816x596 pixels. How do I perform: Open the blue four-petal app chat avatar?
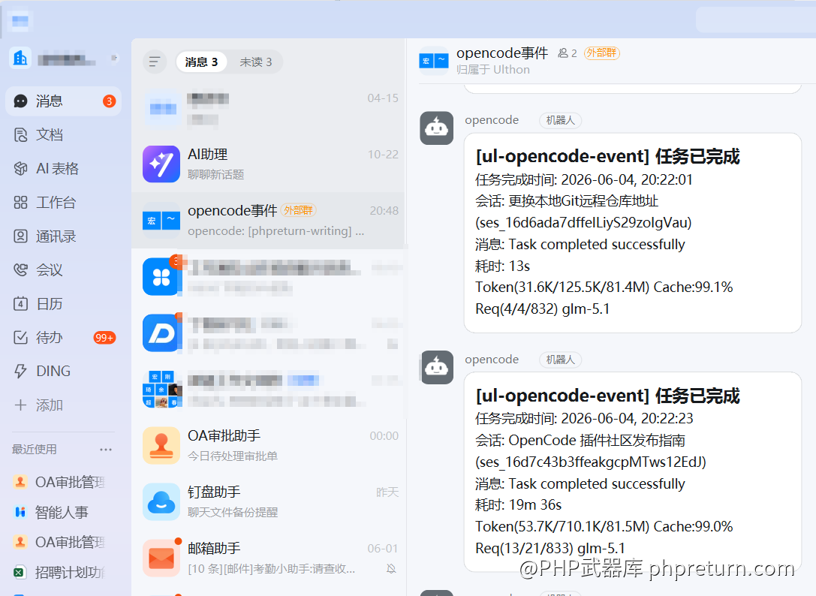[161, 276]
